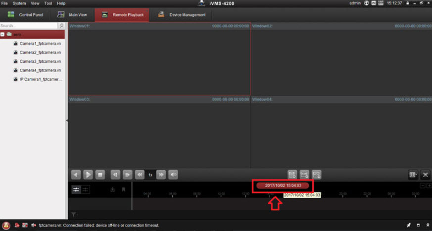Collapse the xem camera group tree
Image resolution: width=432 pixels, height=231 pixels.
[3, 34]
